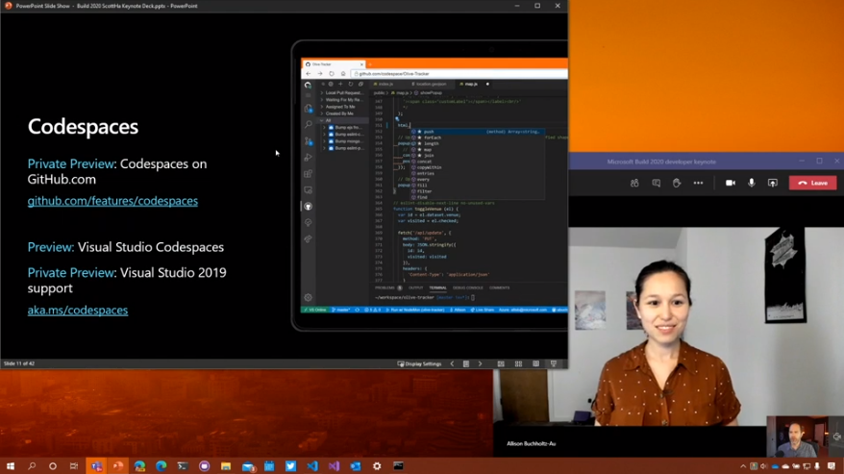This screenshot has width=844, height=474.
Task: Mute the microphone in Teams
Action: (x=751, y=183)
